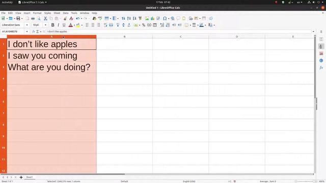The image size is (326, 183).
Task: Insert a chart via the toolbar icon
Action: coord(153,18)
